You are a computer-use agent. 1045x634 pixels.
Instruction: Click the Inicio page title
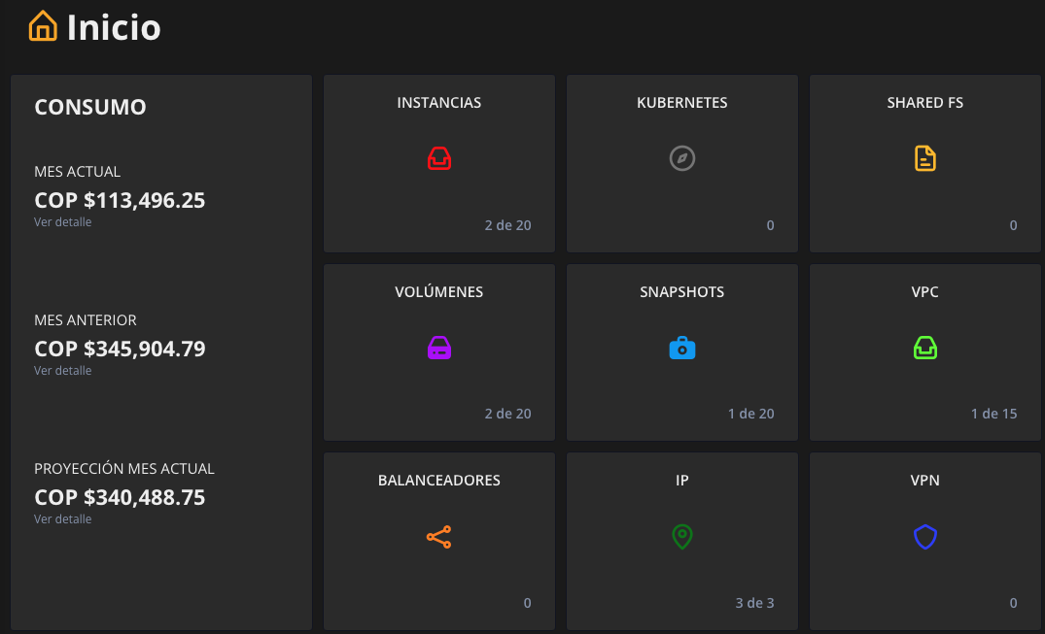coord(113,26)
